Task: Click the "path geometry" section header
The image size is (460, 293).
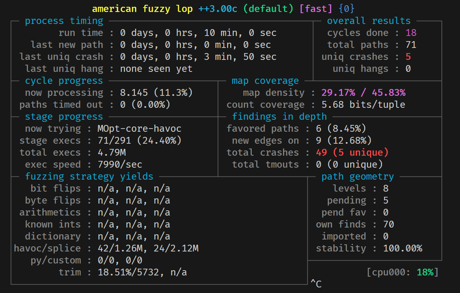Action: pos(358,176)
